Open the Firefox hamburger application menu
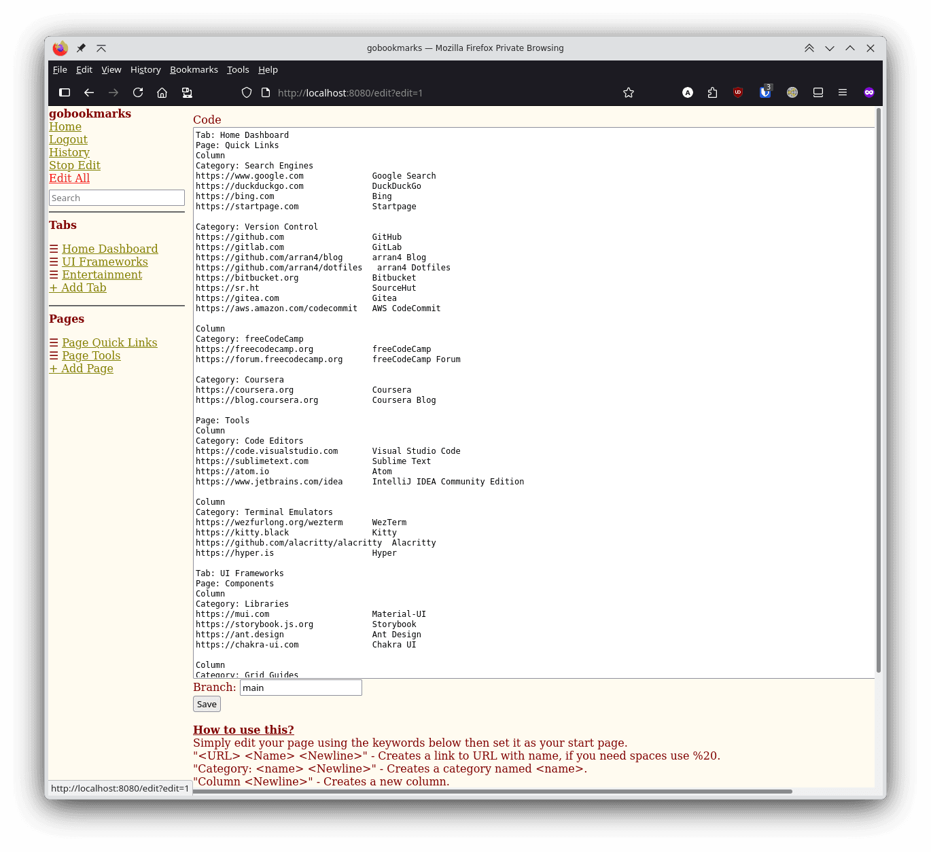The image size is (931, 852). (x=843, y=92)
